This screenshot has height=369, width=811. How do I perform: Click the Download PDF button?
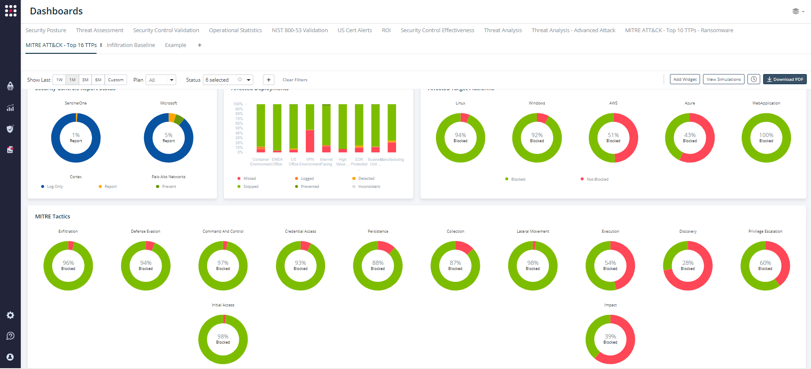(784, 80)
